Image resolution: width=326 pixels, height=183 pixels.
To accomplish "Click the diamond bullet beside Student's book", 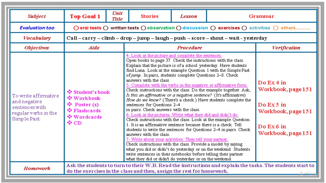I will pos(70,92).
